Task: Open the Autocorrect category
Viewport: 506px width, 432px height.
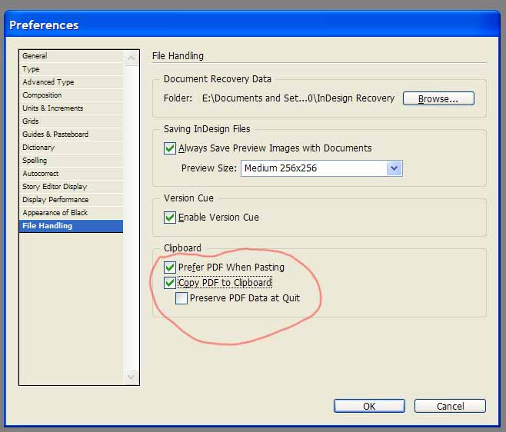Action: (71, 174)
